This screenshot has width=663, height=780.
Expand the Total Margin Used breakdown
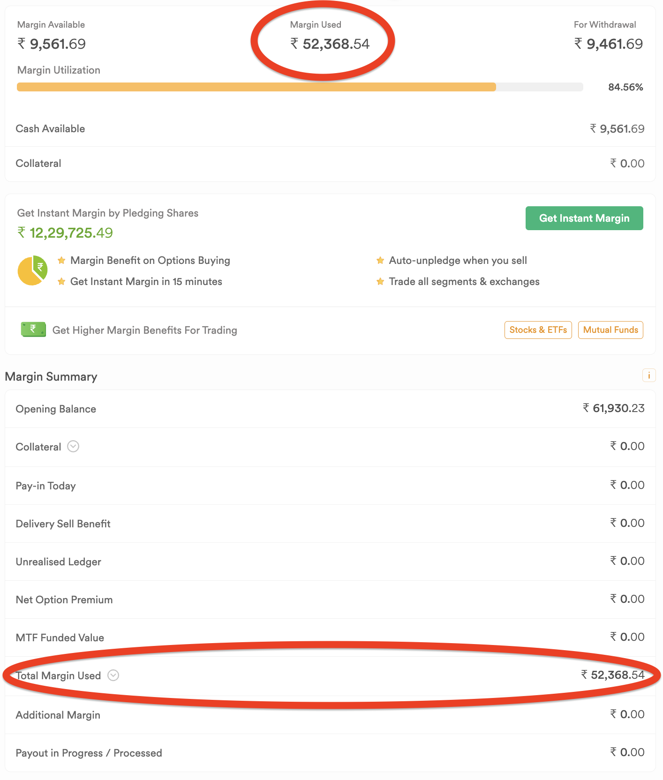[x=113, y=675]
